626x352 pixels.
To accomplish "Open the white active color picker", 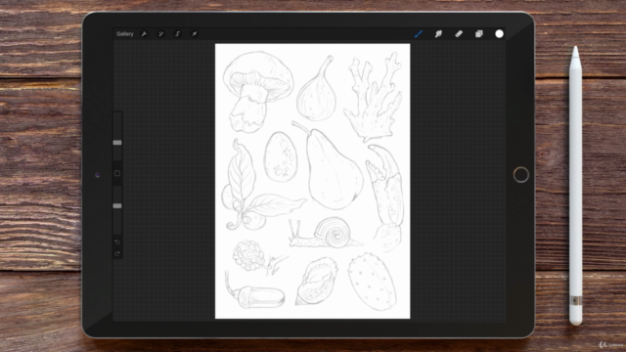I will [x=500, y=34].
